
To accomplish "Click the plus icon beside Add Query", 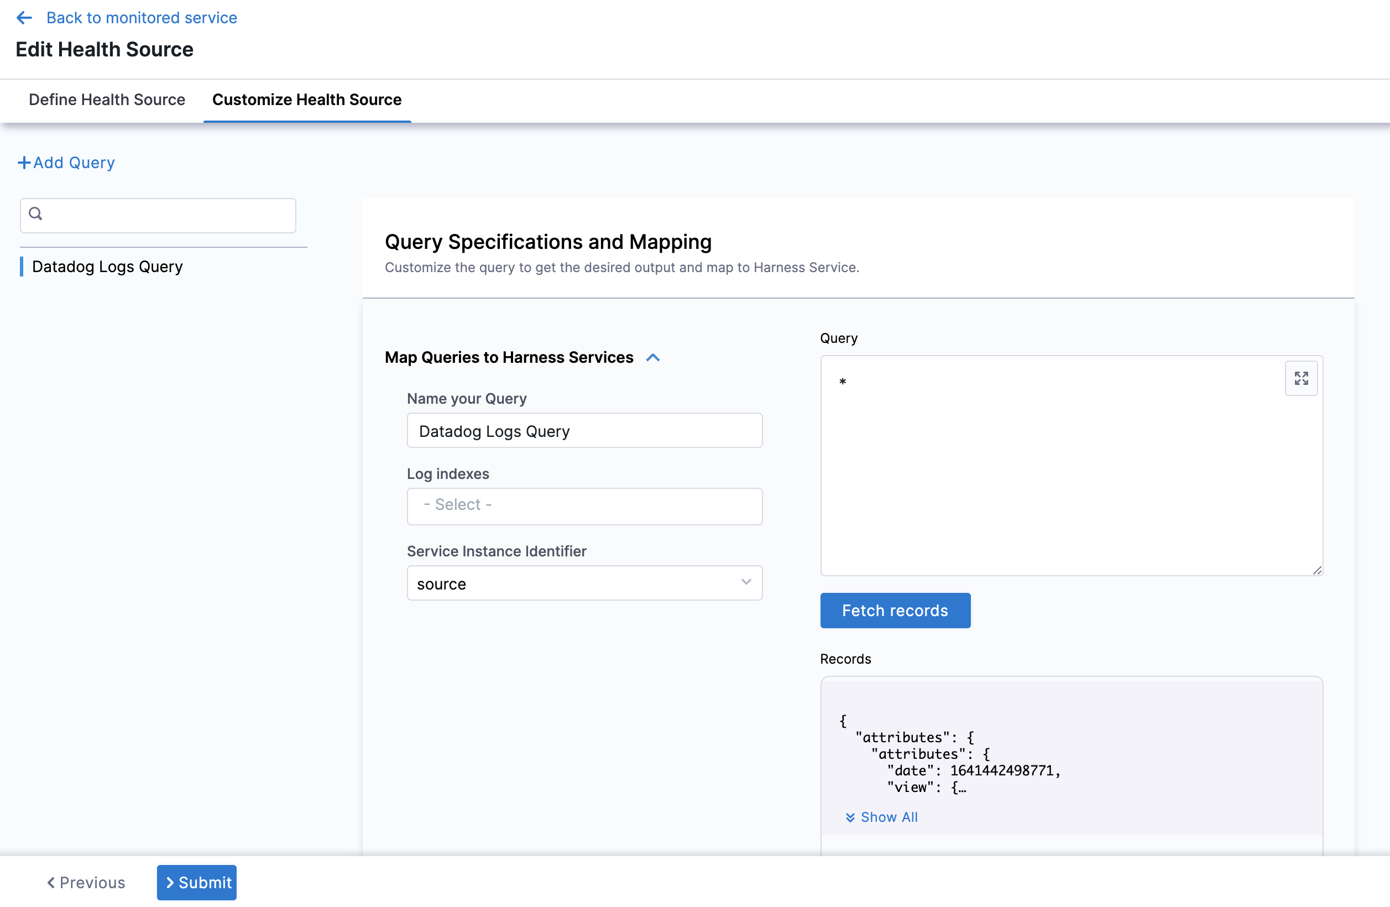I will (x=24, y=163).
